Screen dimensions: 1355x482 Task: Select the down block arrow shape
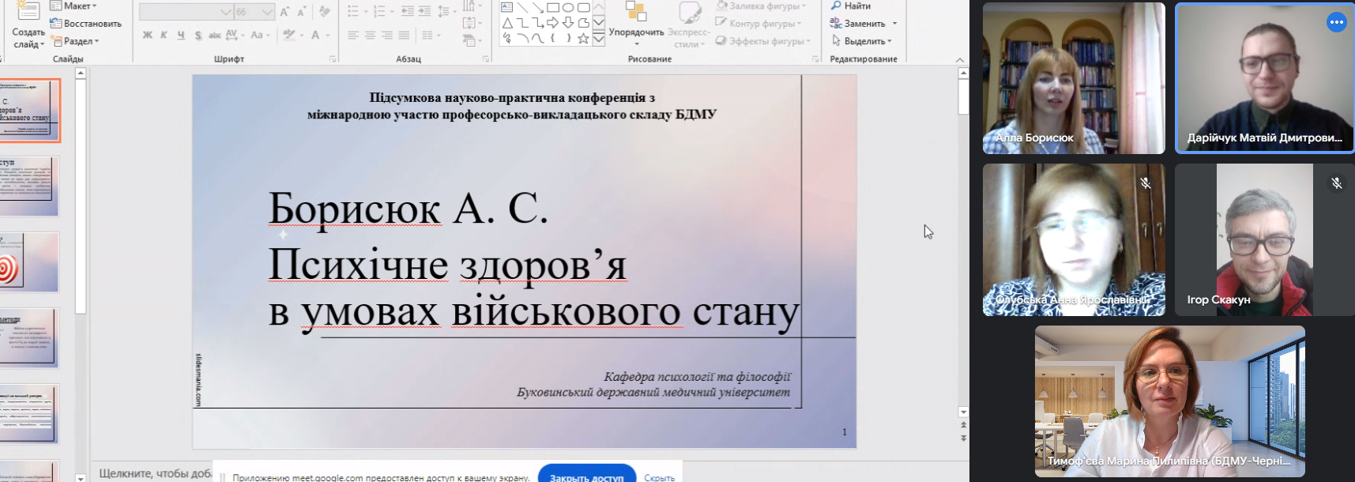(x=568, y=23)
